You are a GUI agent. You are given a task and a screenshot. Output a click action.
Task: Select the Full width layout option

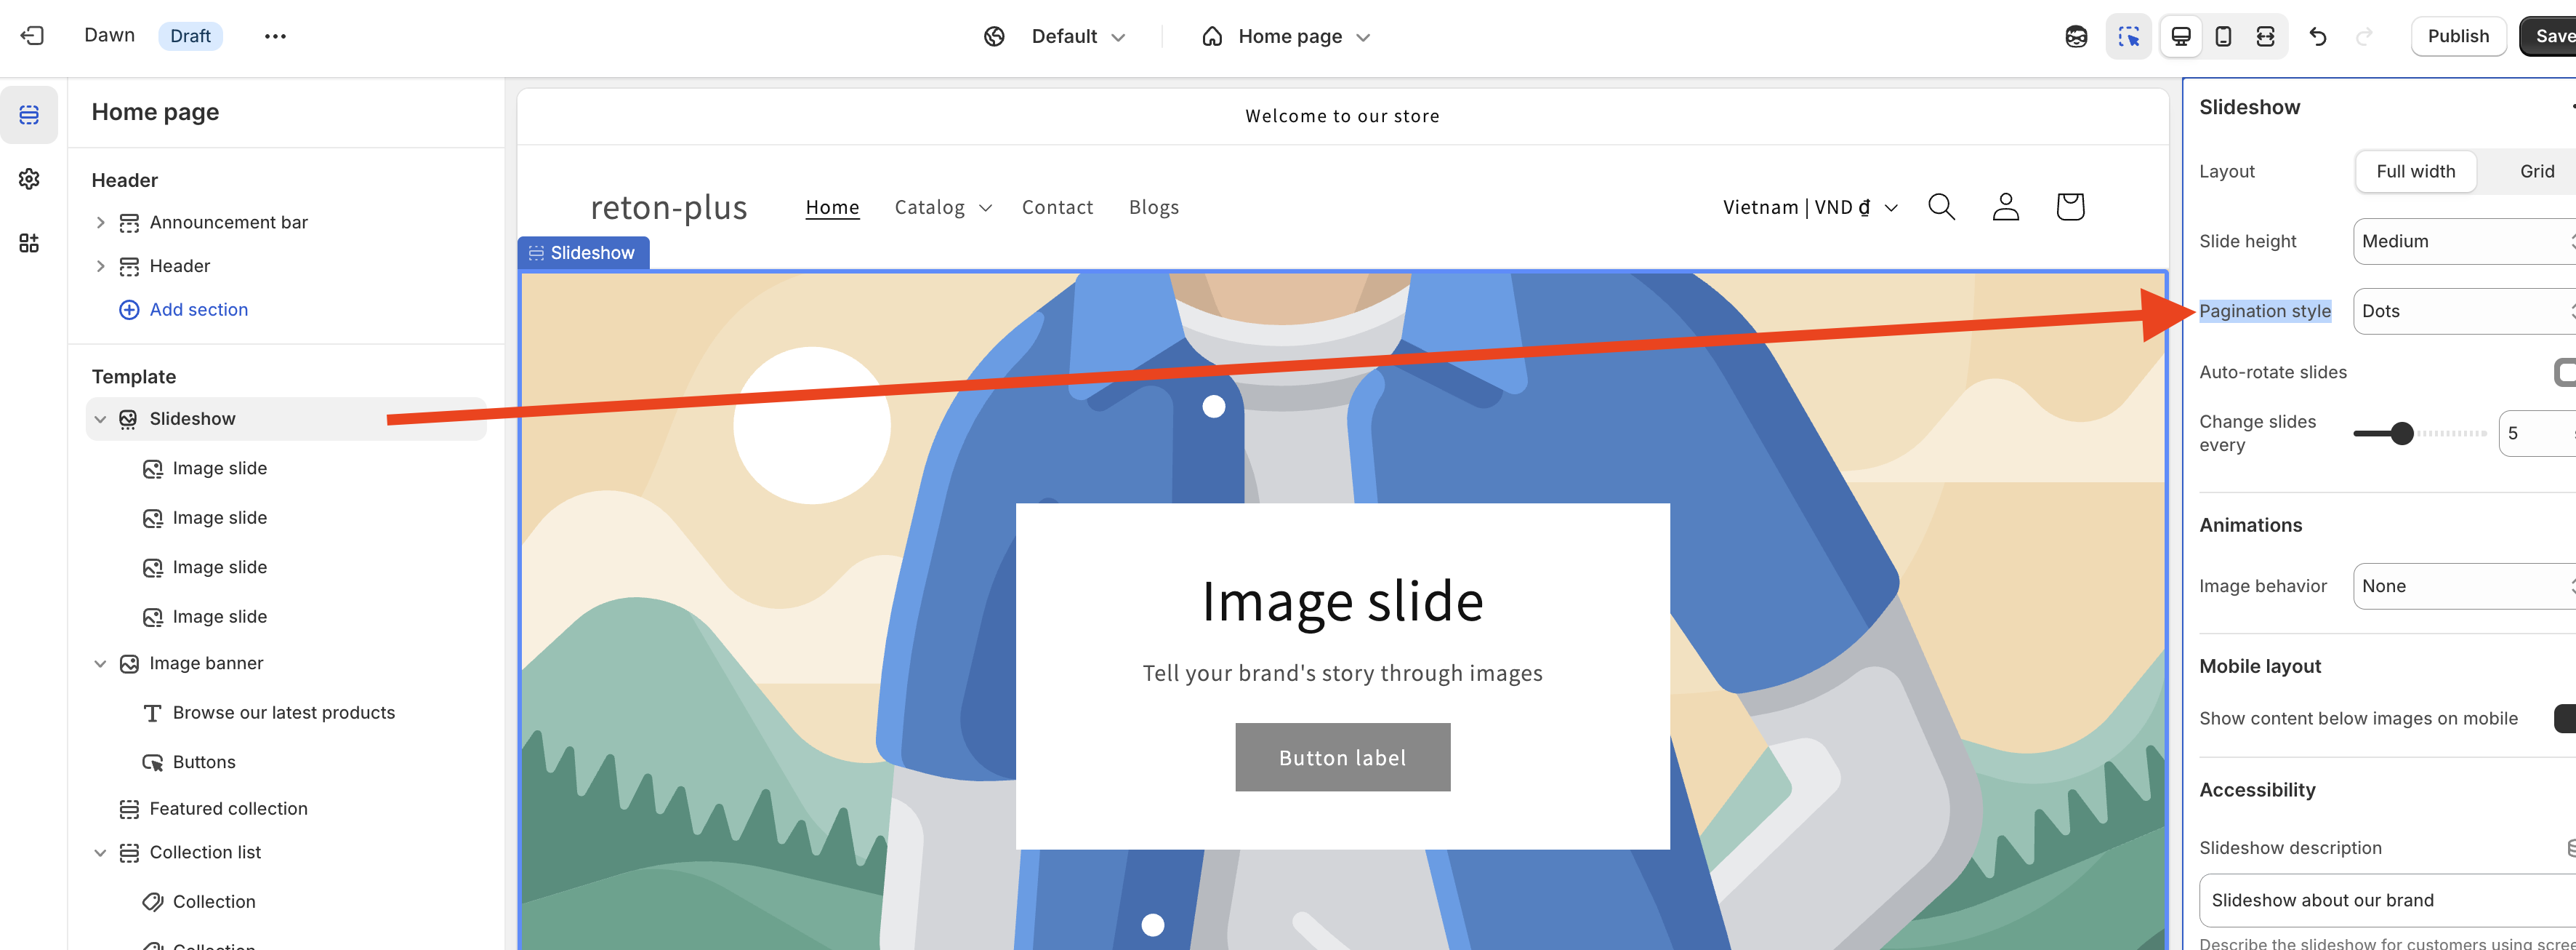click(x=2415, y=171)
